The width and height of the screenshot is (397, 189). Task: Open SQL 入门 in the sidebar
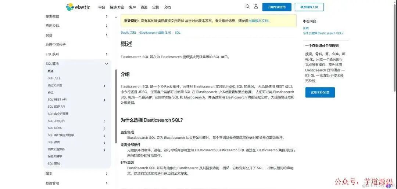coord(54,78)
